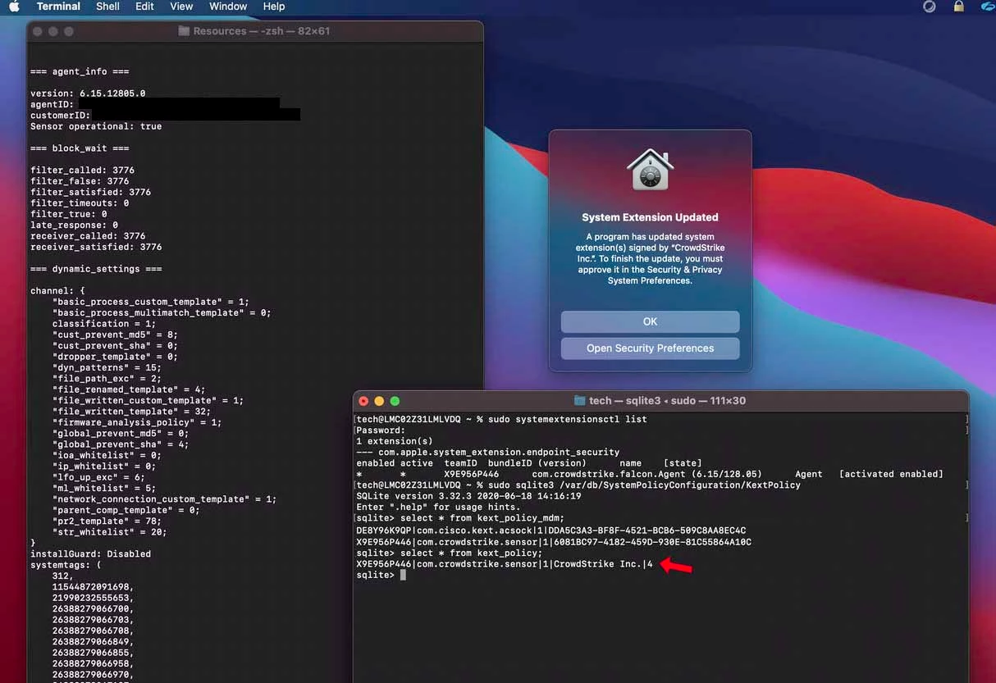Click the 'CrowdStrike Inc.|4' result row
The height and width of the screenshot is (683, 996).
(x=504, y=564)
